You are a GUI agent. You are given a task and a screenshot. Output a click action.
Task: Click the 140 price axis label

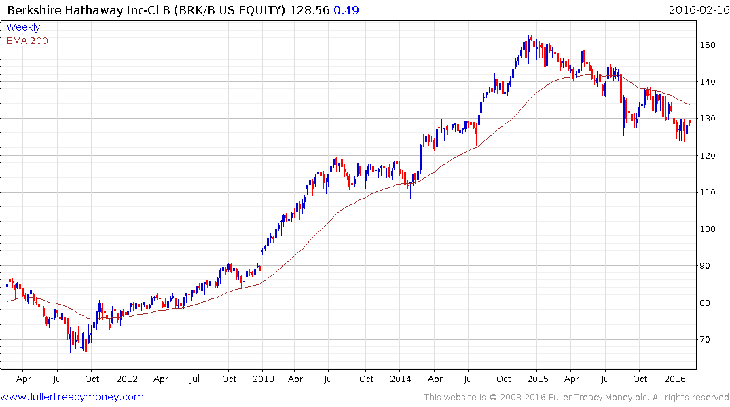708,82
